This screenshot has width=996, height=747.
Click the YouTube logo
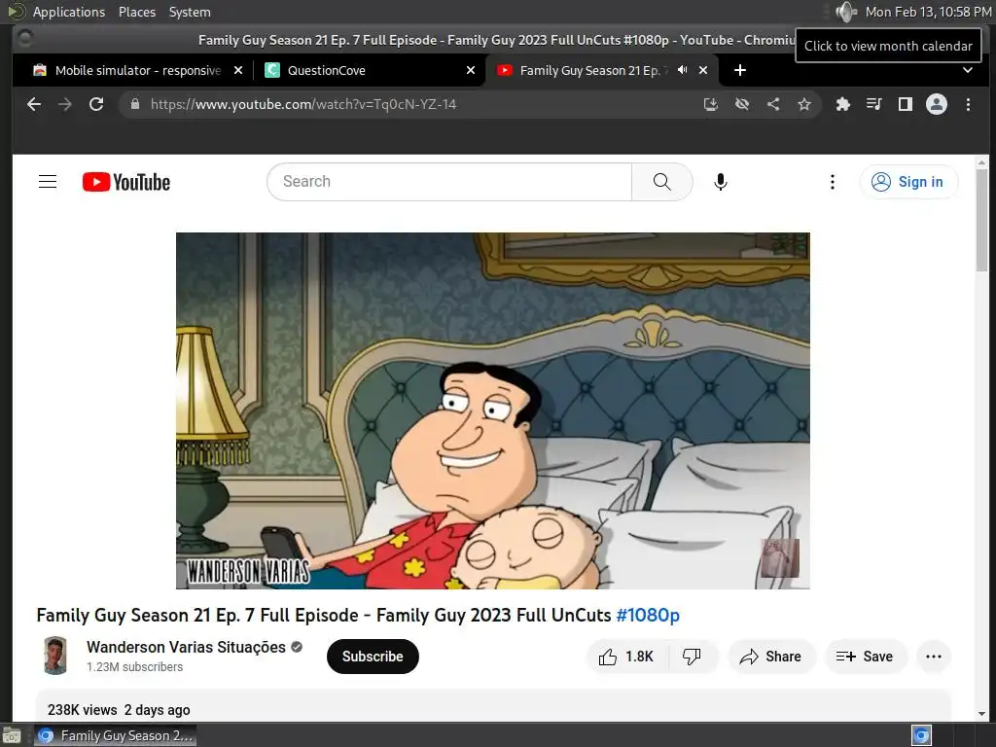click(x=126, y=182)
